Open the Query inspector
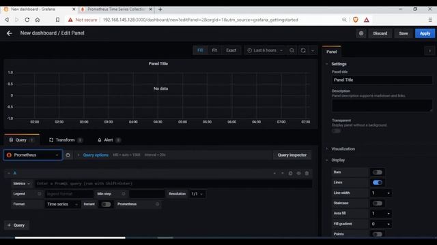Image resolution: width=437 pixels, height=245 pixels. [x=292, y=155]
